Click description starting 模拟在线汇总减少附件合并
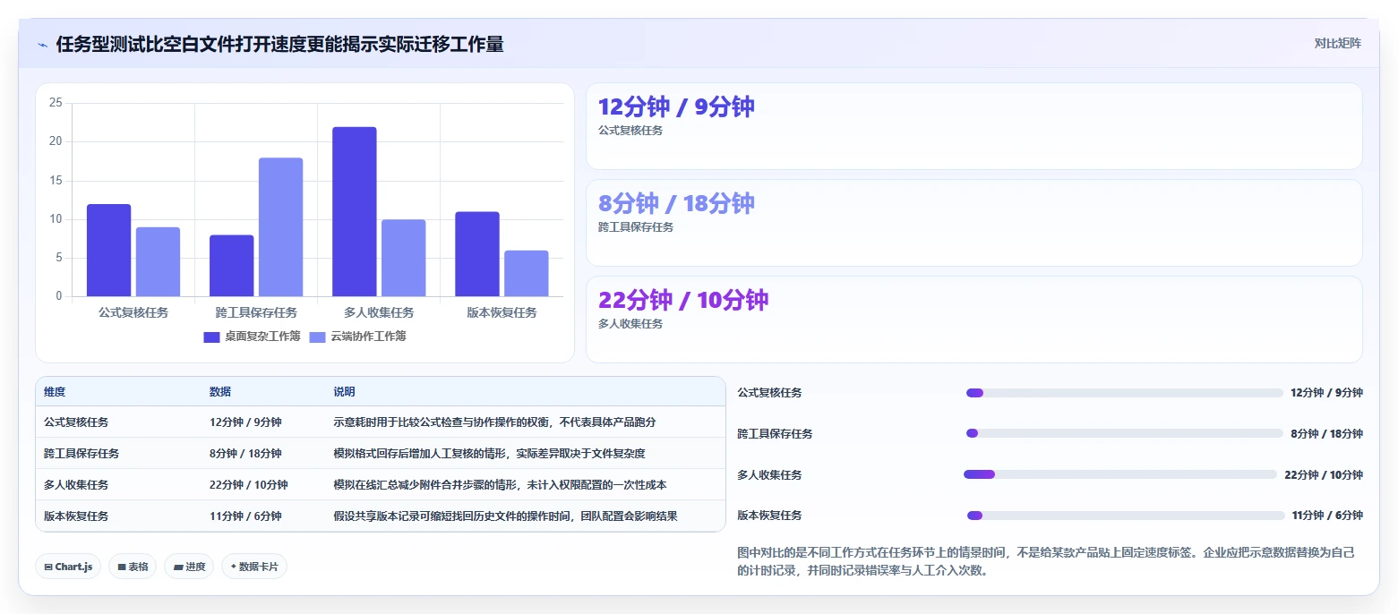This screenshot has width=1398, height=614. [x=500, y=485]
